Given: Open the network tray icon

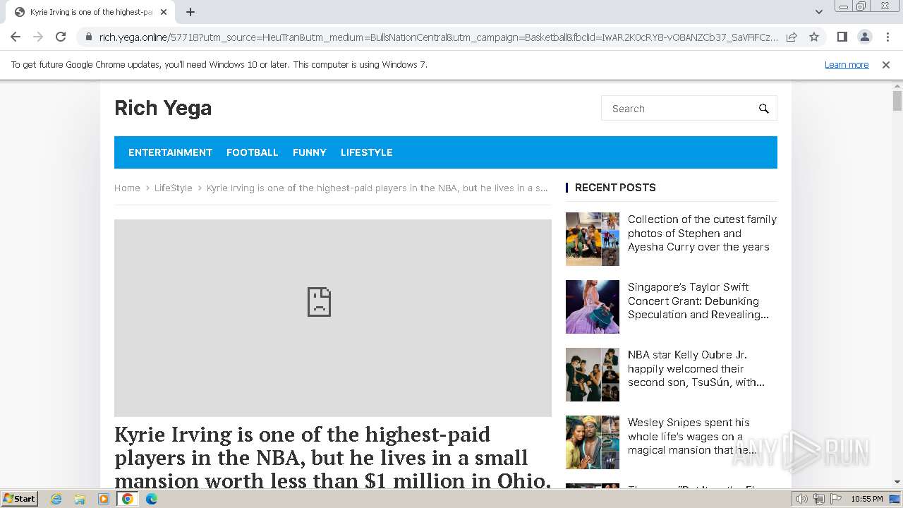Looking at the screenshot, I should (819, 499).
